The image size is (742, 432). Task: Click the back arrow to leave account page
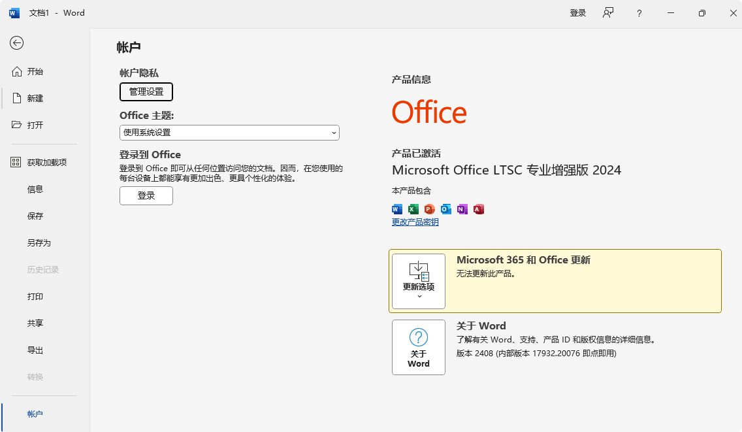[16, 42]
